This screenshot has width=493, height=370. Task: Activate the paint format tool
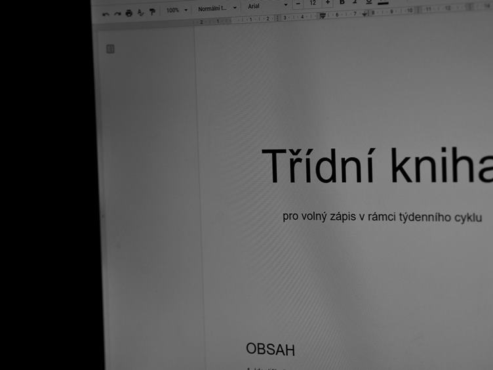(x=152, y=12)
